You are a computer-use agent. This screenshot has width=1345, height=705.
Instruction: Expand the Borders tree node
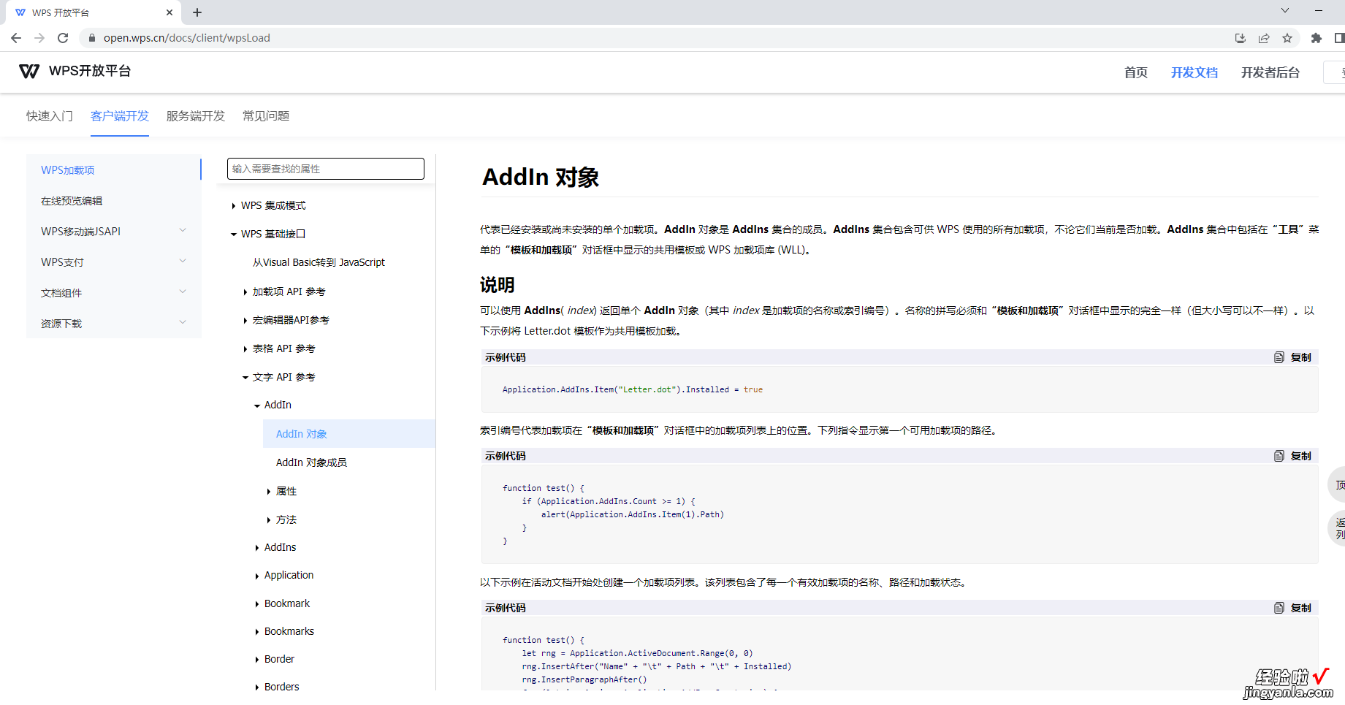pos(257,687)
